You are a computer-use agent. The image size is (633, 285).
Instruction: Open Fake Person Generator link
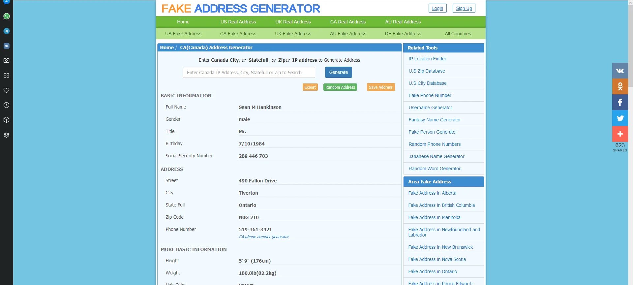pyautogui.click(x=433, y=132)
